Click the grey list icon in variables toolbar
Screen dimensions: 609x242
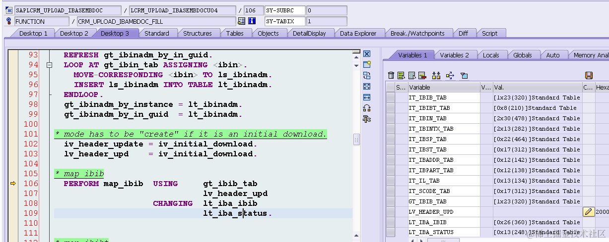tap(412, 75)
